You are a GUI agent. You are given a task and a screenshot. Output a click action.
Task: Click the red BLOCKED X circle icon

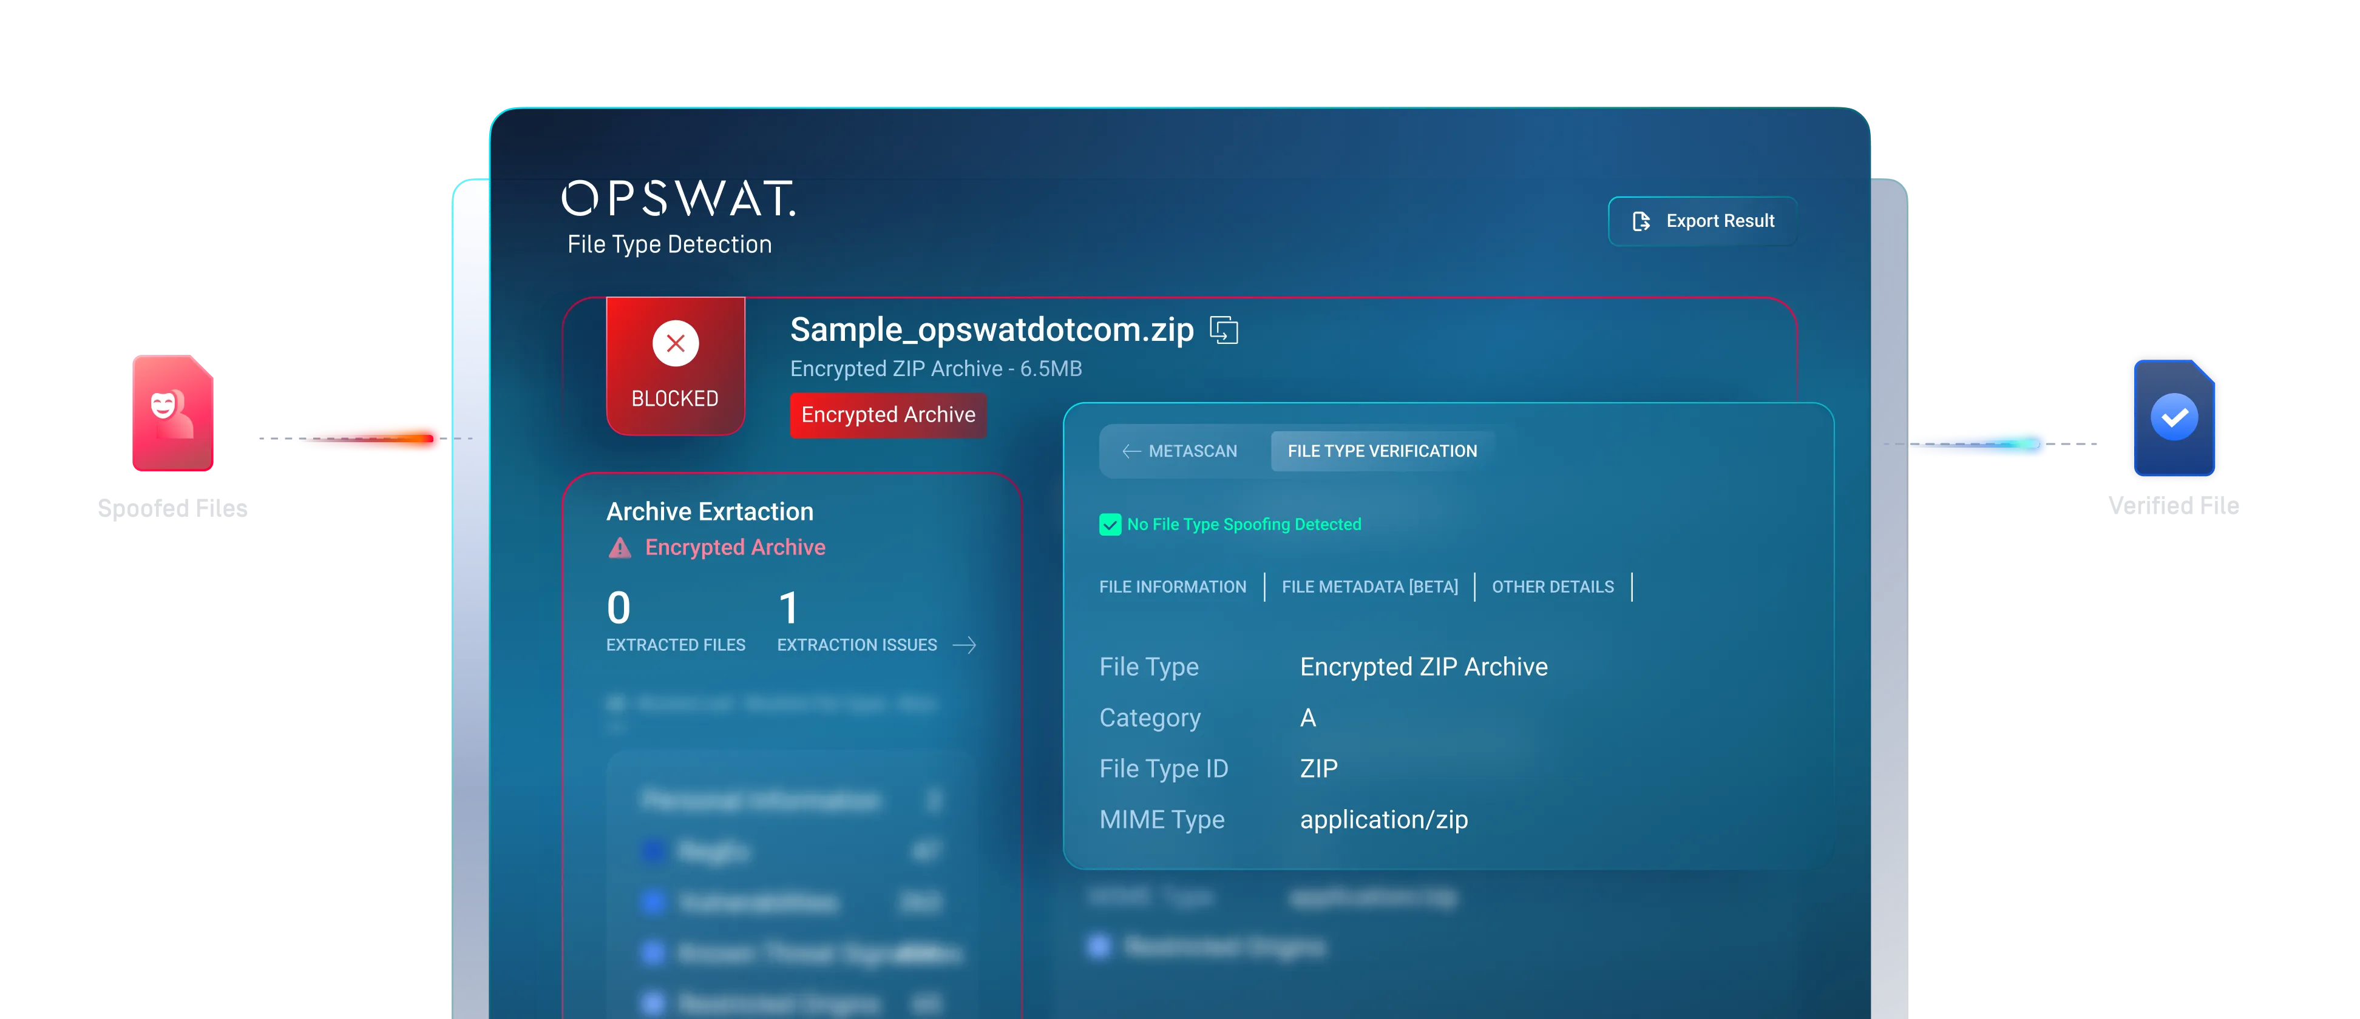tap(675, 343)
